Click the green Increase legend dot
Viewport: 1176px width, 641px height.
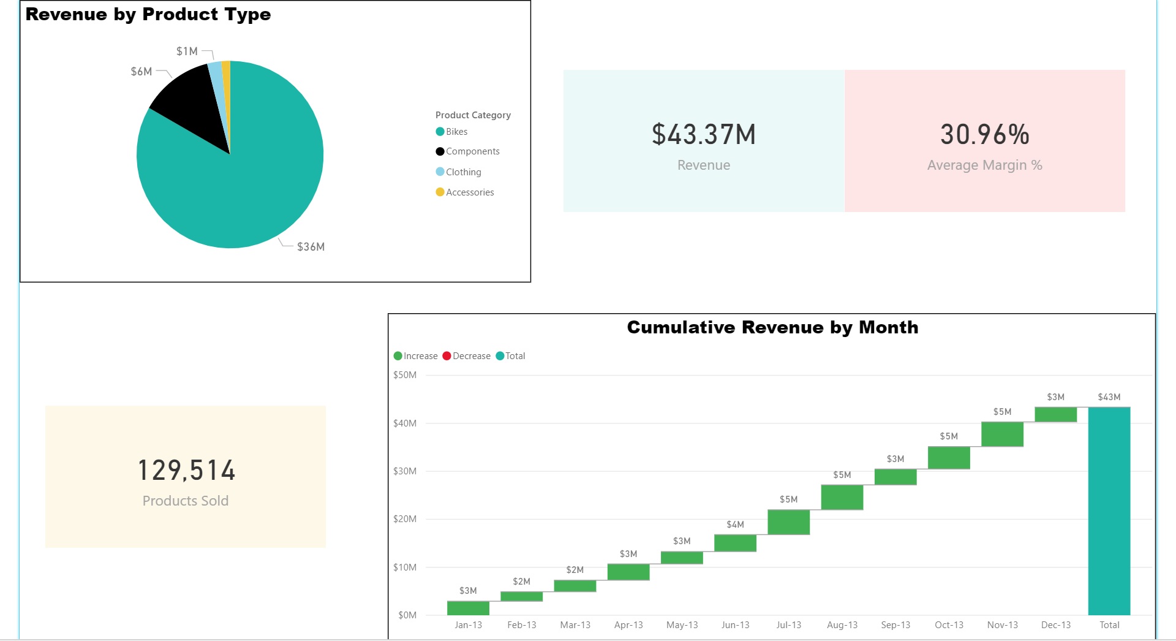pyautogui.click(x=398, y=356)
